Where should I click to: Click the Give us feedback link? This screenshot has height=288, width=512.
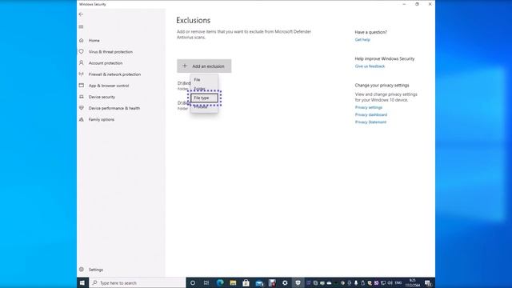pyautogui.click(x=370, y=66)
